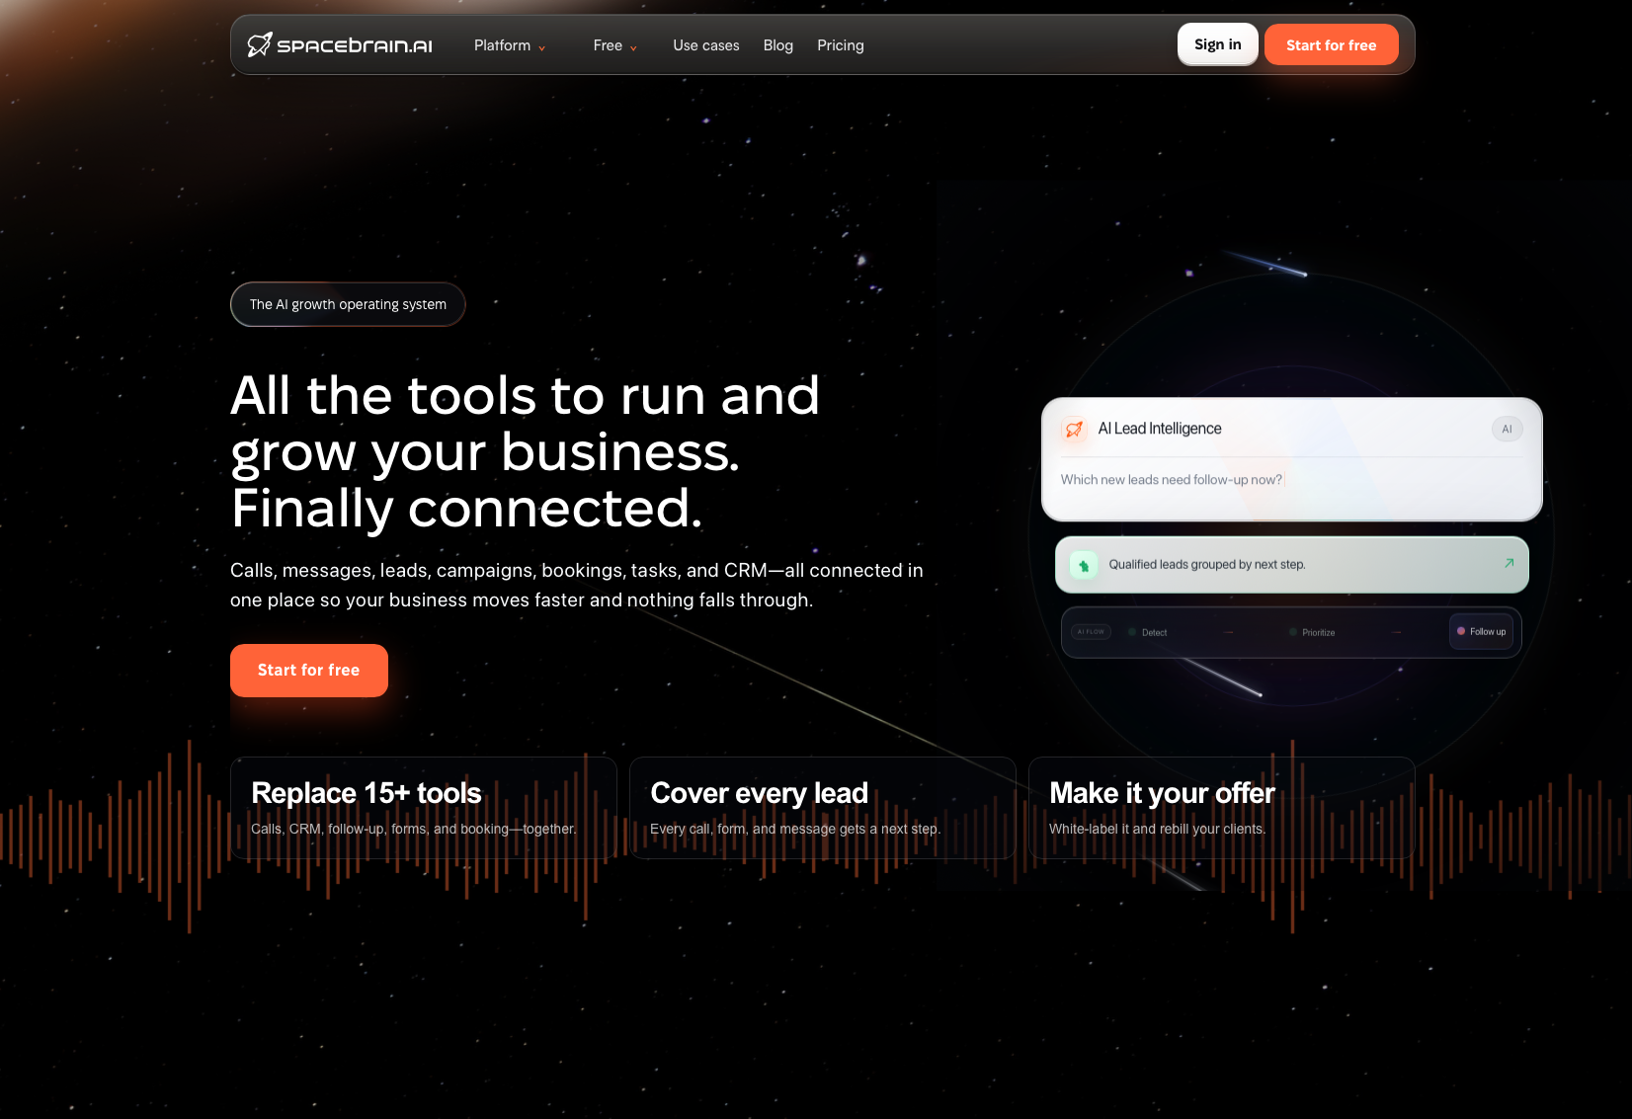This screenshot has height=1119, width=1632.
Task: Click 'Qualified leads grouped by next step.' text
Action: pos(1207,565)
